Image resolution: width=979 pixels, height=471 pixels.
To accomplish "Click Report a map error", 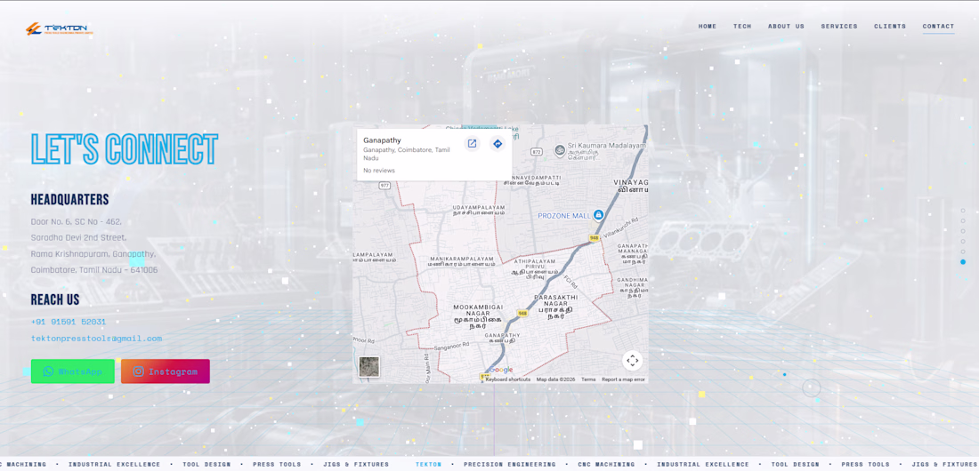I will [x=623, y=379].
